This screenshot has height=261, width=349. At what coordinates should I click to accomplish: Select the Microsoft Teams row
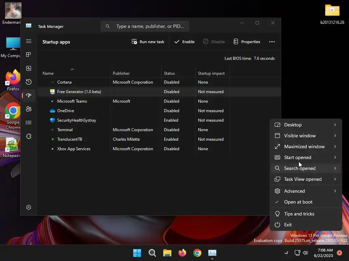[x=159, y=101]
